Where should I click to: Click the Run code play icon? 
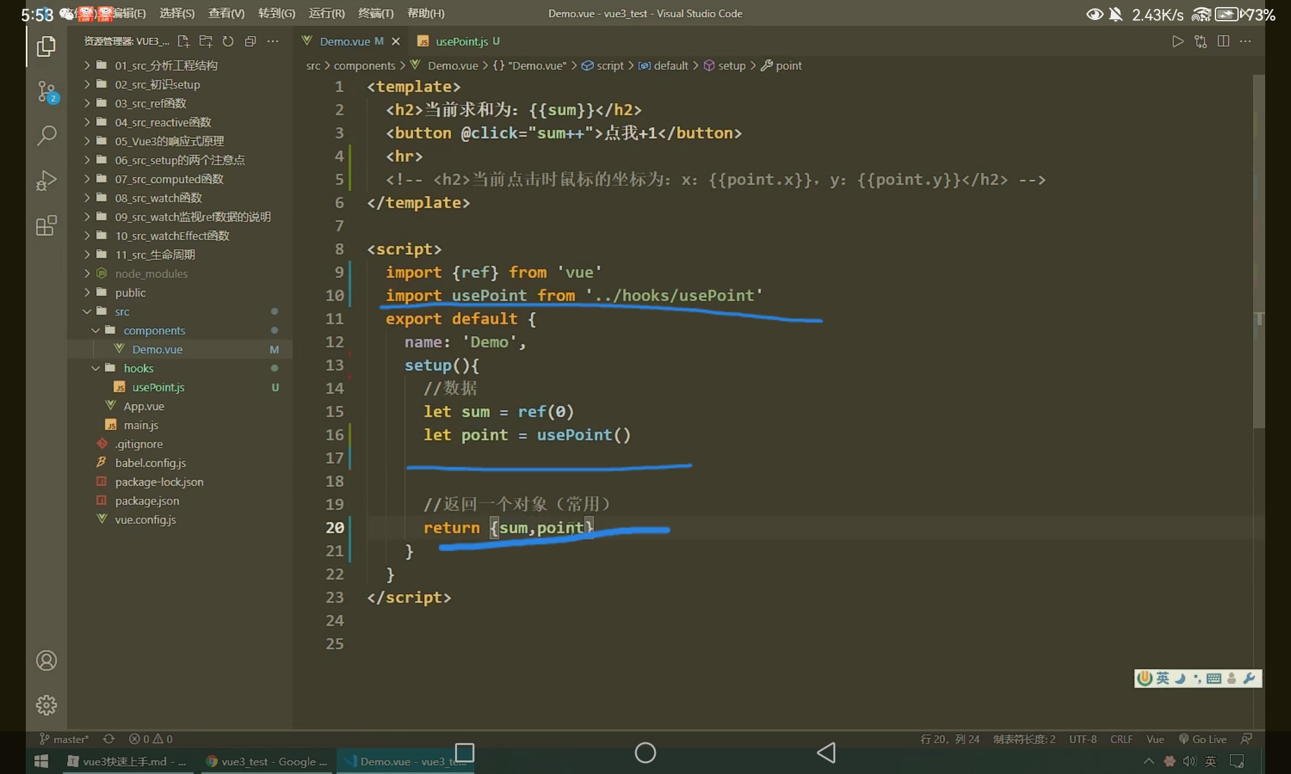(1177, 41)
